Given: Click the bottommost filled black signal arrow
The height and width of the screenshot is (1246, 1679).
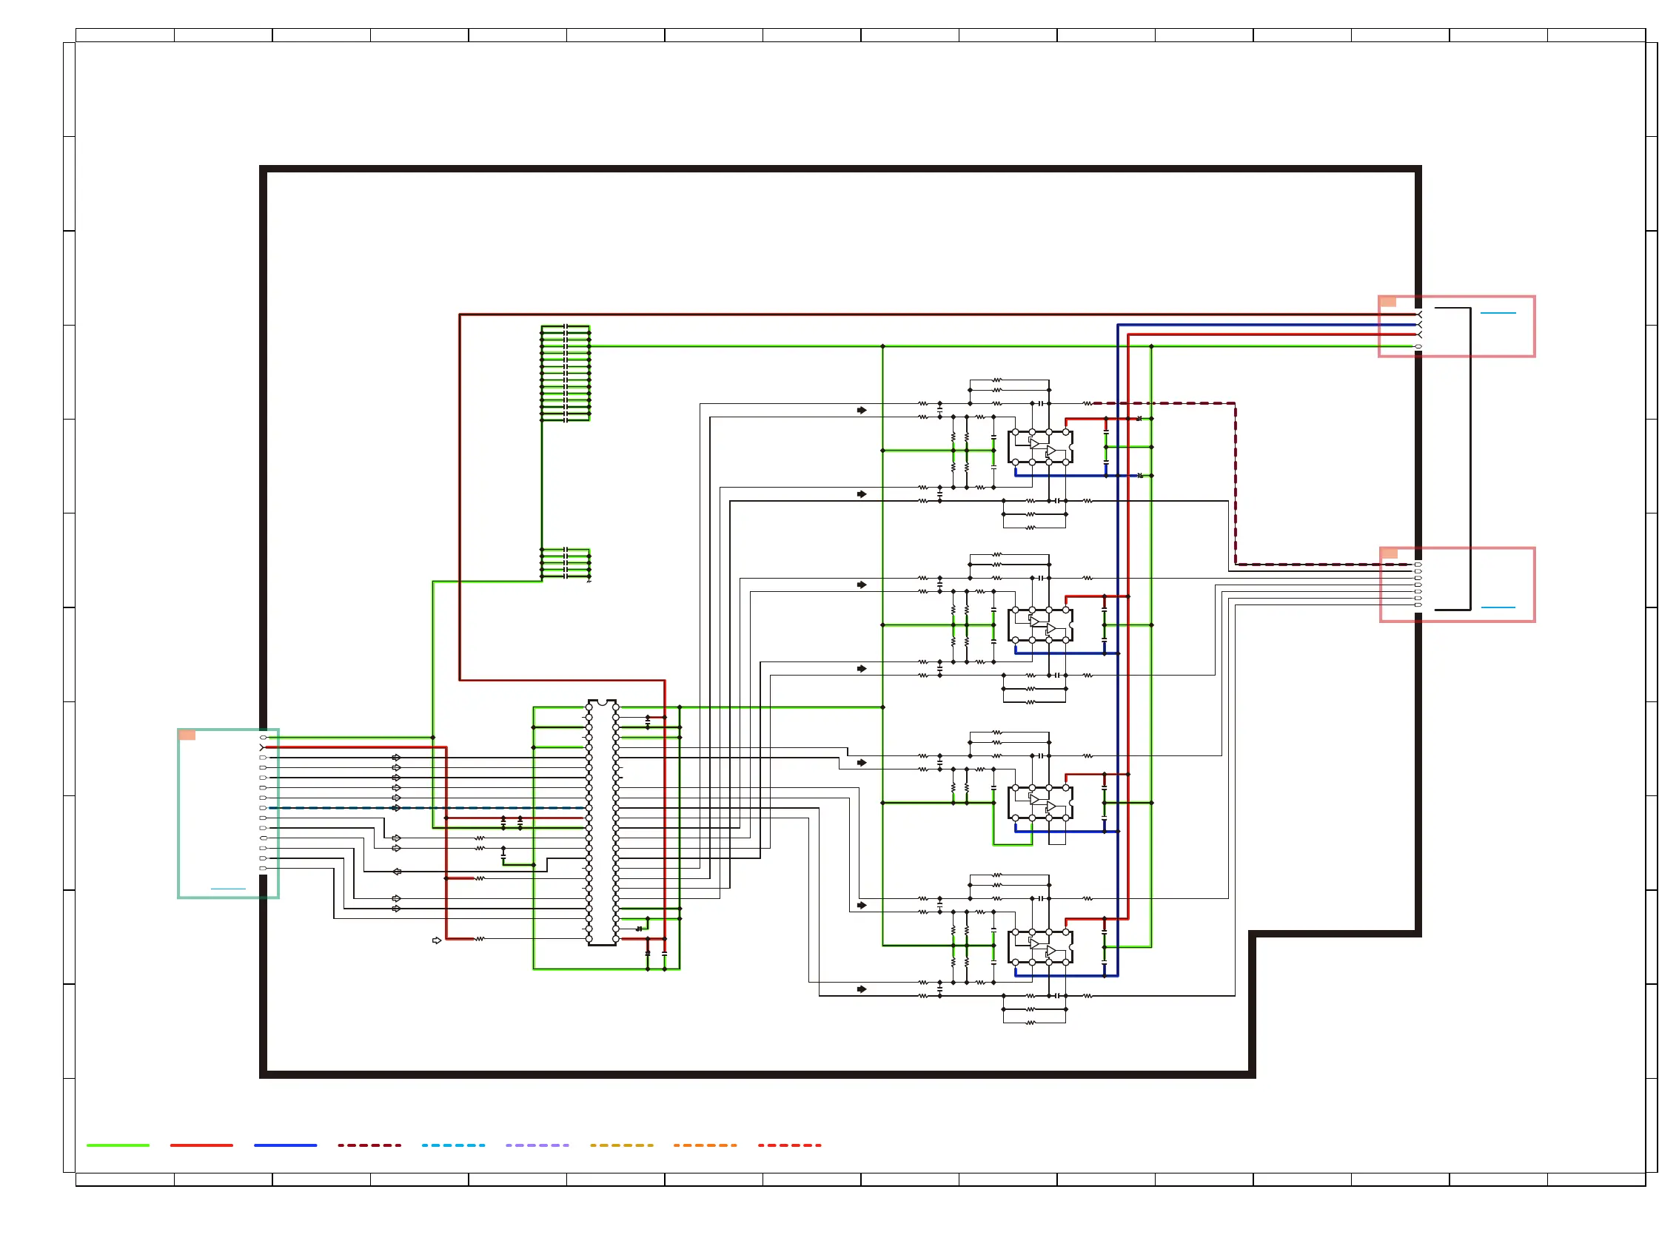Looking at the screenshot, I should pos(862,989).
